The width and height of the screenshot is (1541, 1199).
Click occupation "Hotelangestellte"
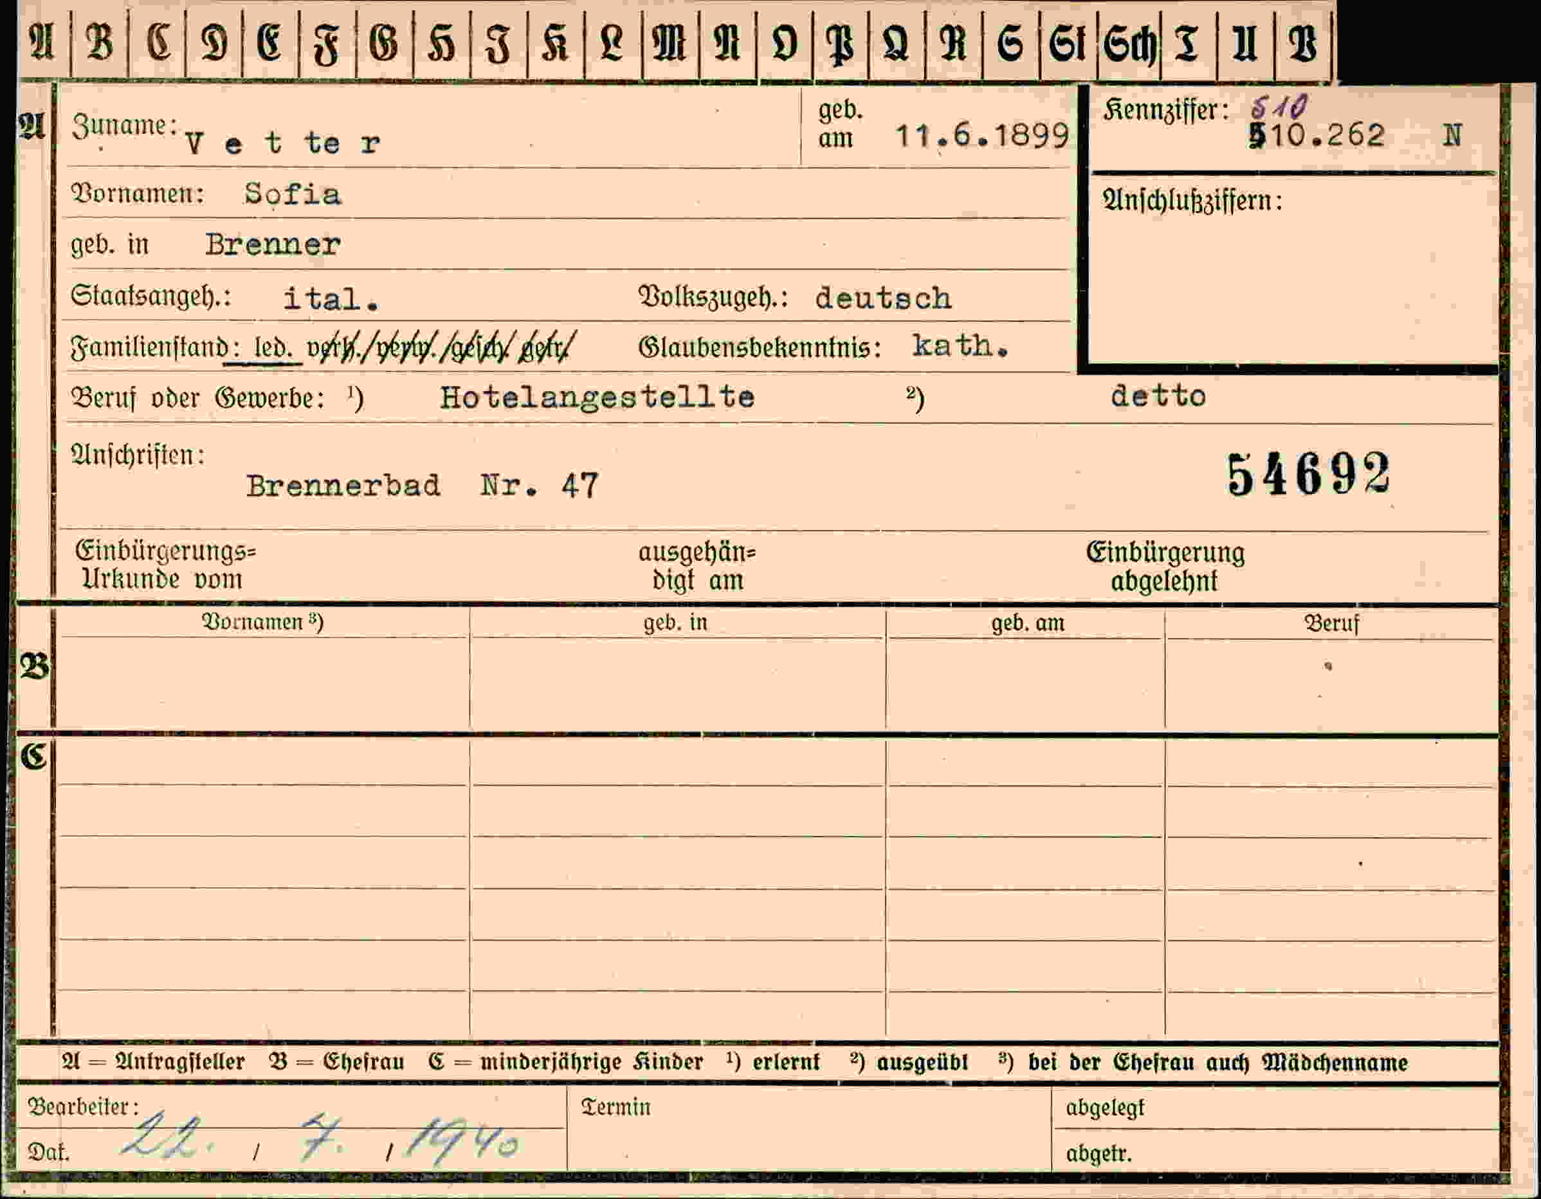pyautogui.click(x=597, y=398)
